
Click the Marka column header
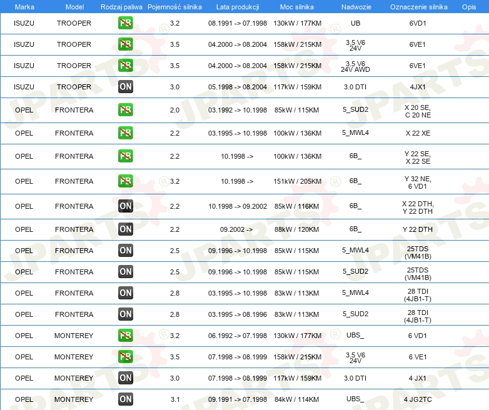[24, 7]
